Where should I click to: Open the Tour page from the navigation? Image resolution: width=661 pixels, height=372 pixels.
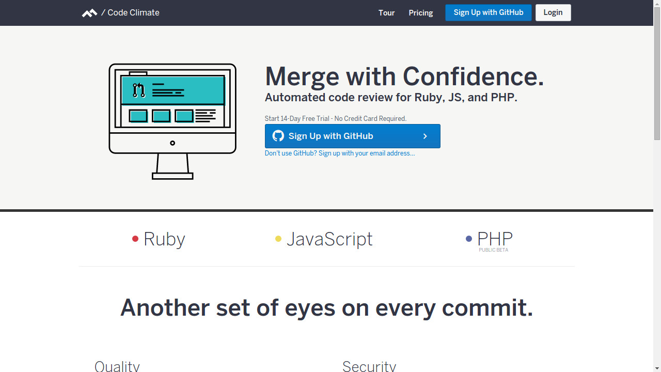(x=386, y=13)
